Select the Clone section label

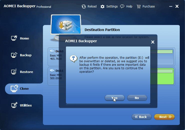[24, 89]
